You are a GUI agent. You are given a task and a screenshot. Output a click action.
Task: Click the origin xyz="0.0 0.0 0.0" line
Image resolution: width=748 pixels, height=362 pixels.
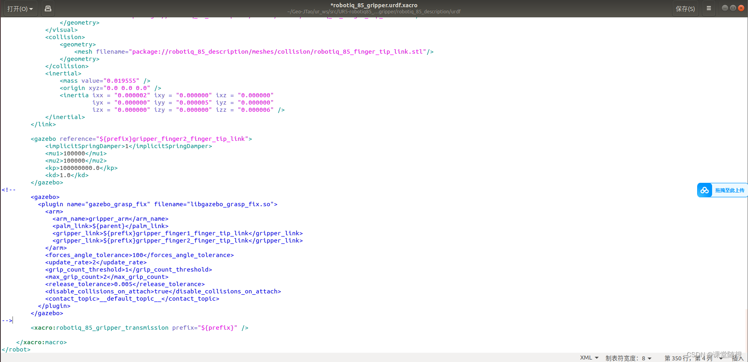click(111, 88)
